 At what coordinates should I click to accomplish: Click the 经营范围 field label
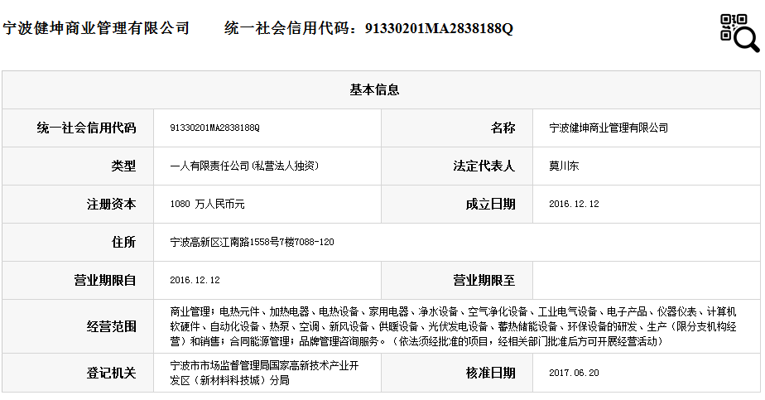(111, 326)
